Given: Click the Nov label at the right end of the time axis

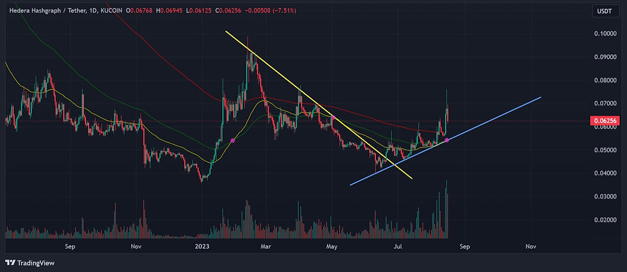Looking at the screenshot, I should point(530,247).
